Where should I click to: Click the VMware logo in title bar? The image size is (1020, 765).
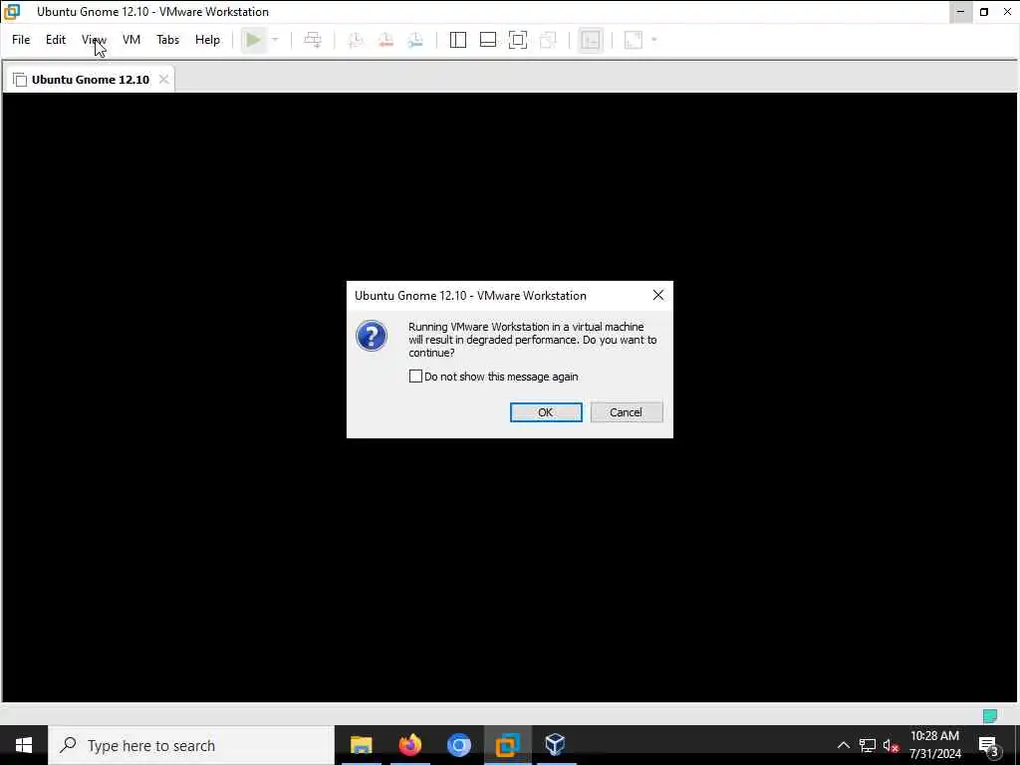coord(12,12)
